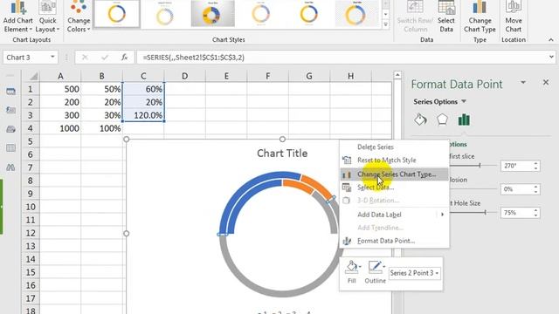Select cell containing 60%
559x314 pixels.
point(143,89)
